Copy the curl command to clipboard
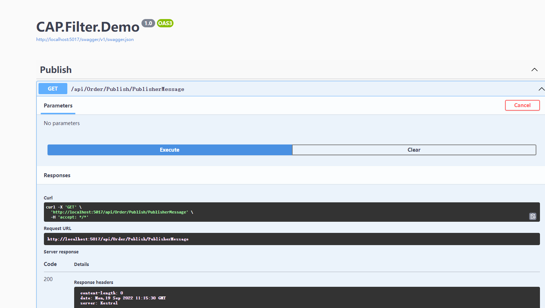545x308 pixels. (533, 216)
